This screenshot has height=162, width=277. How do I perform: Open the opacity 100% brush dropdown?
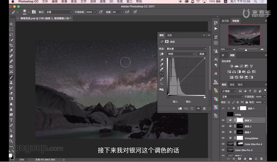[95, 12]
